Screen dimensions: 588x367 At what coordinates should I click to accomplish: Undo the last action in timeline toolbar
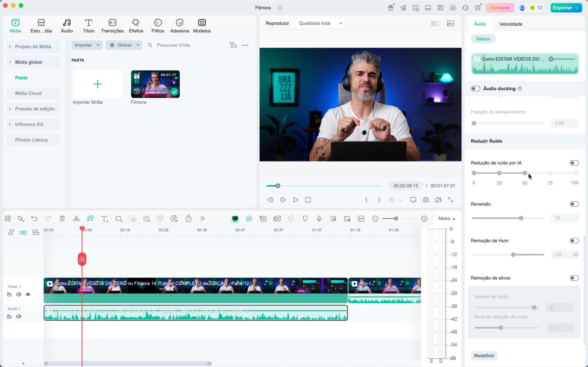point(34,219)
